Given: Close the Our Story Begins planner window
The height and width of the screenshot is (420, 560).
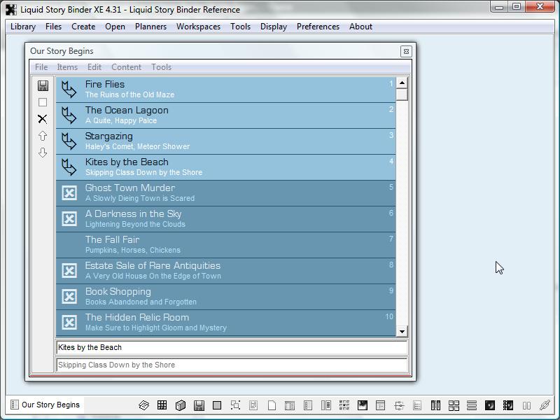Looking at the screenshot, I should pyautogui.click(x=406, y=51).
